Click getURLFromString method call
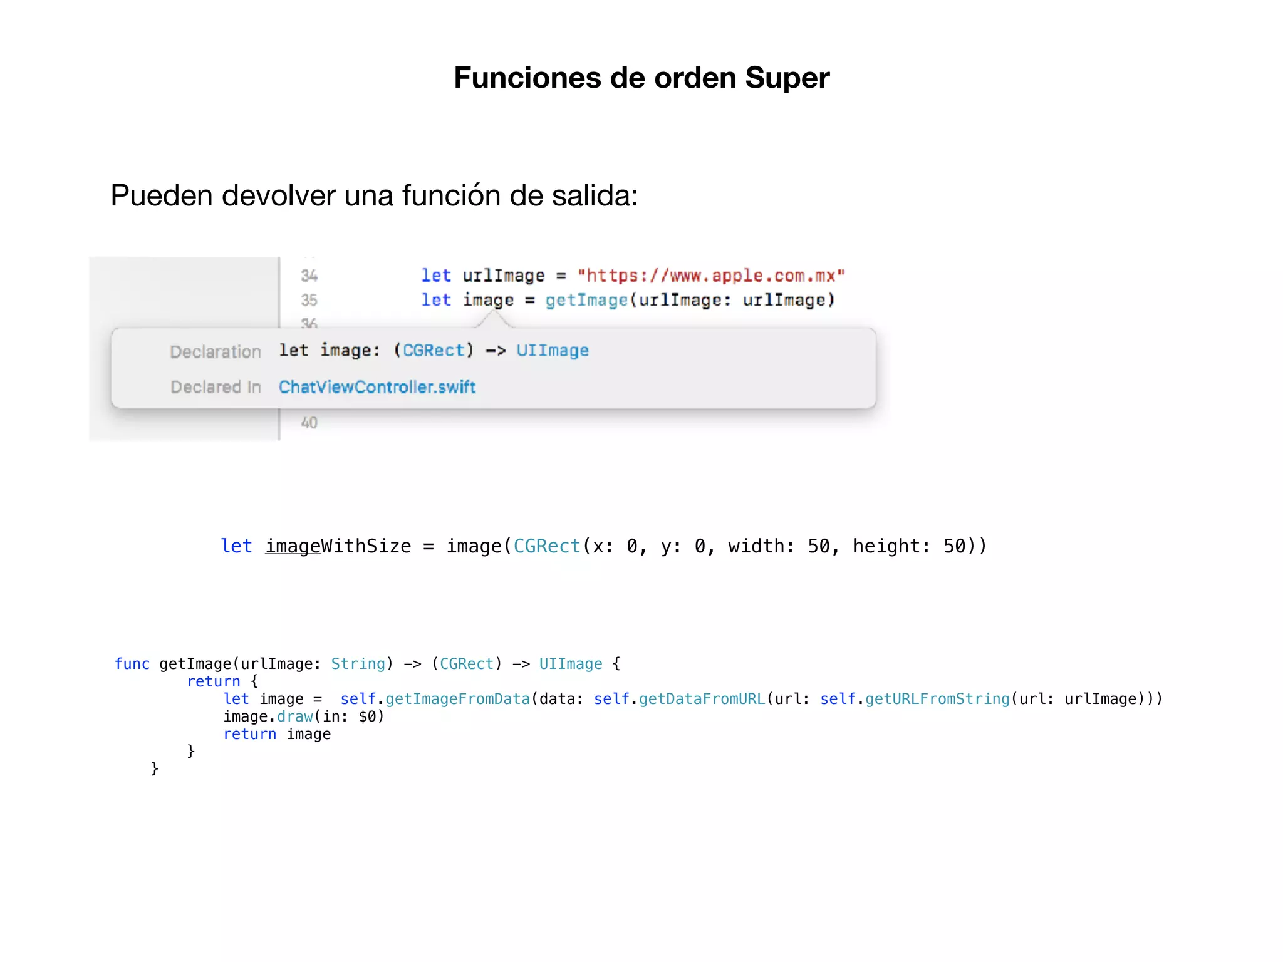Screen dimensions: 1283x962 pyautogui.click(x=937, y=699)
